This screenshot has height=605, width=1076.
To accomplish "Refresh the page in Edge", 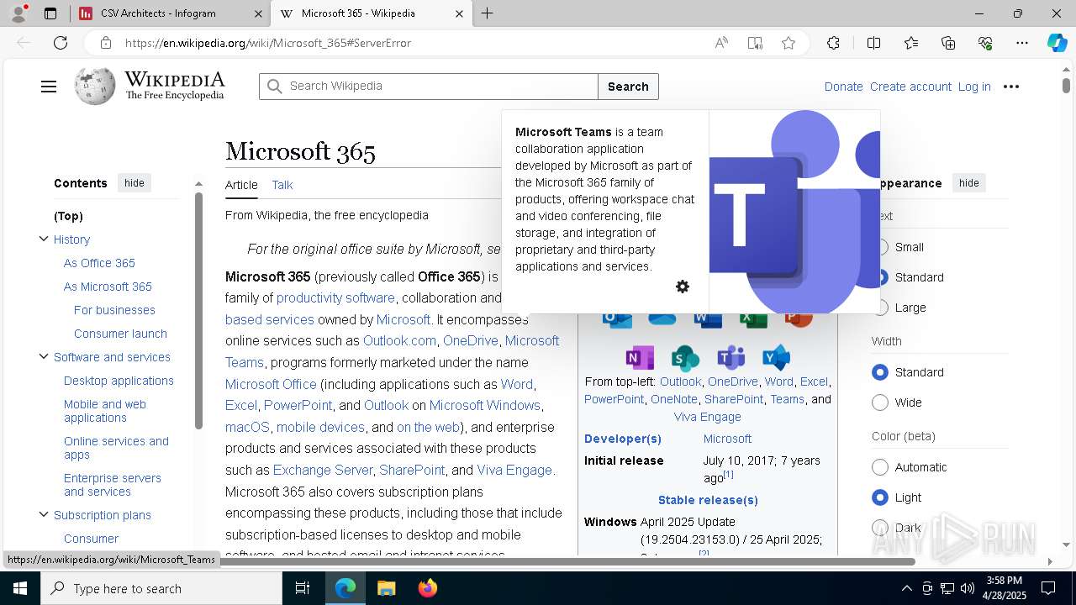I will tap(61, 43).
